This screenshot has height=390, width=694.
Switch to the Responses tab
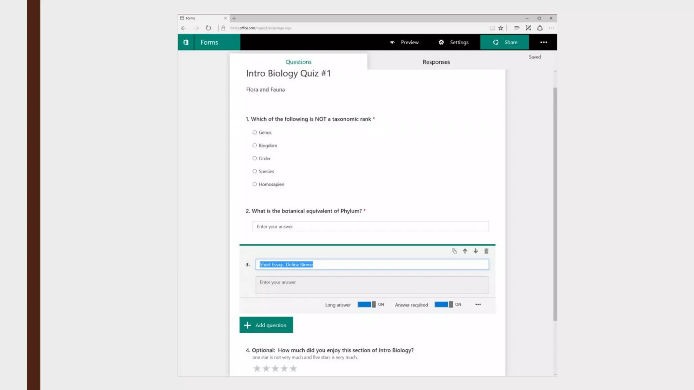click(436, 62)
